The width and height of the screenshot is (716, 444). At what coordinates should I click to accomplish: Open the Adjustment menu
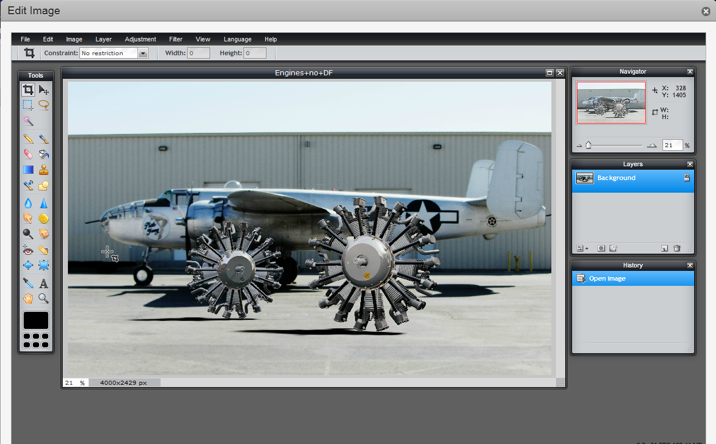coord(140,39)
